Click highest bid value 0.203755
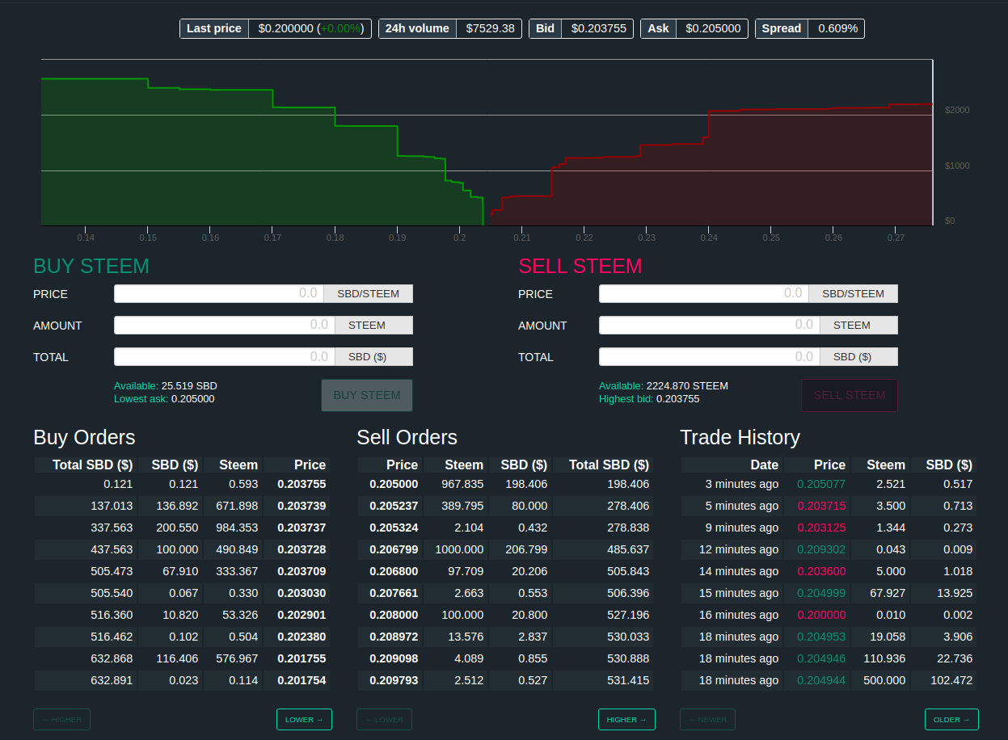Image resolution: width=1008 pixels, height=740 pixels. 677,399
